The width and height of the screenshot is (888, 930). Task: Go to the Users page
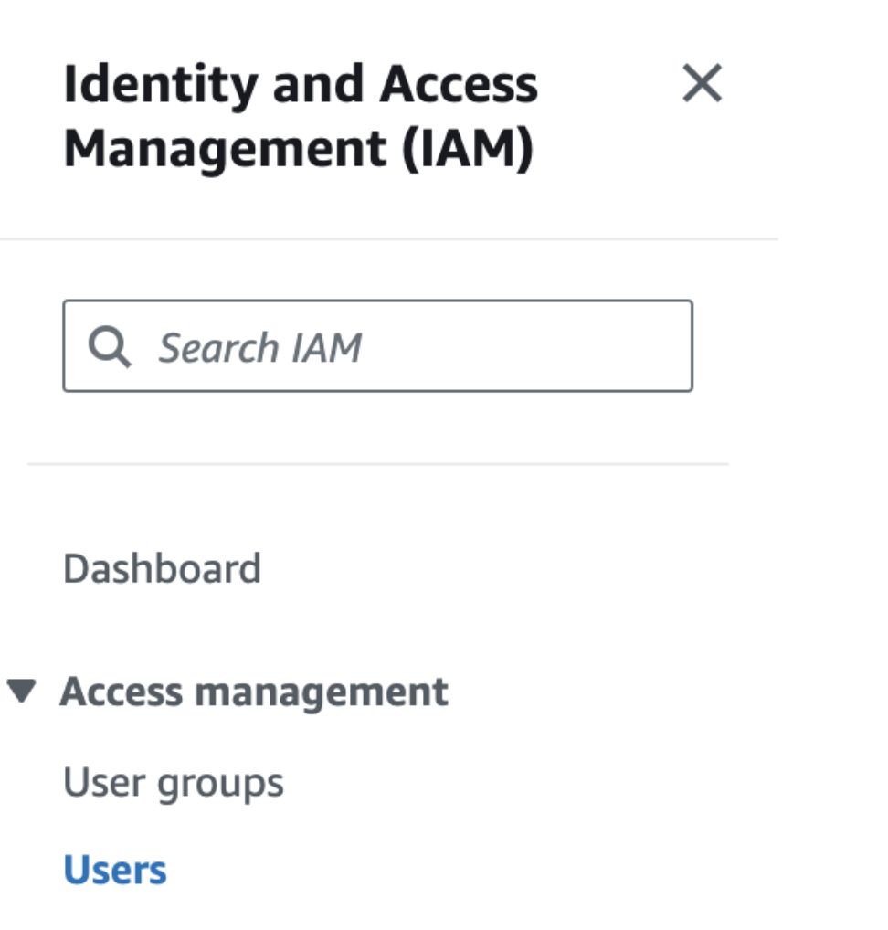pos(115,870)
